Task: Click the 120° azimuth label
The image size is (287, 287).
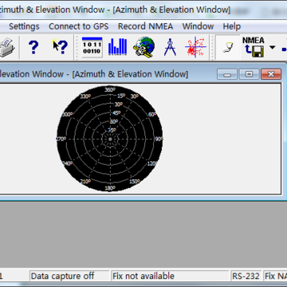Action: [152, 163]
